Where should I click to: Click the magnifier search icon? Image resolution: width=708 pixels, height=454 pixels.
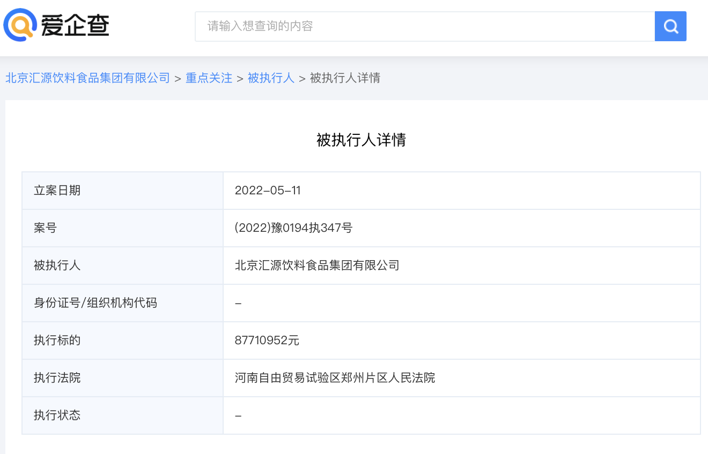click(670, 26)
